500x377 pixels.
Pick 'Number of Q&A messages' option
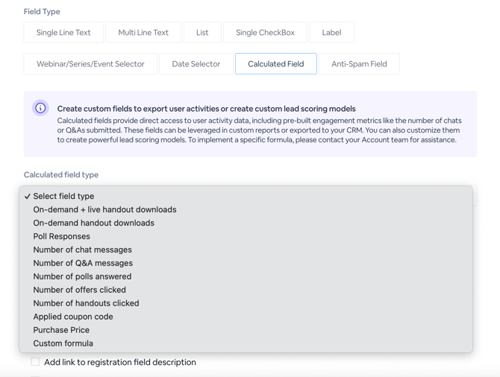(x=83, y=263)
